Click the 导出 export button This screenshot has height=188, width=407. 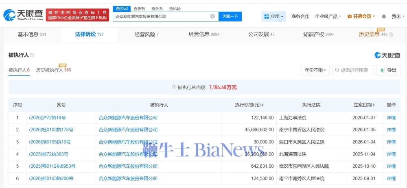pyautogui.click(x=388, y=70)
